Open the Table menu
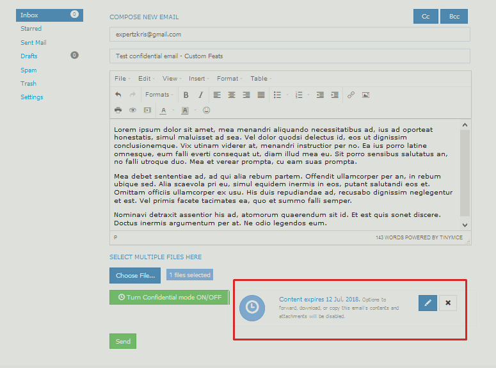 coord(260,79)
